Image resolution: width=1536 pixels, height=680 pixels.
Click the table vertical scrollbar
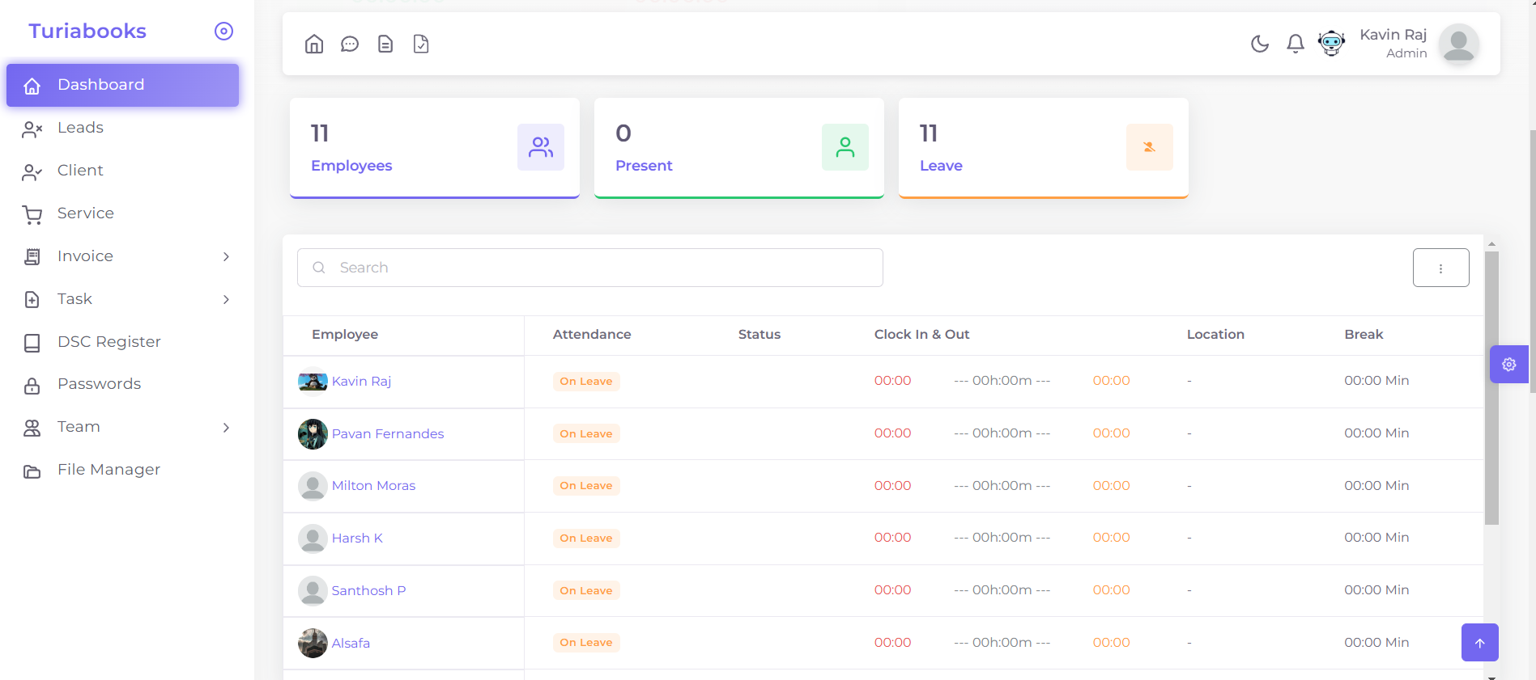click(1491, 388)
